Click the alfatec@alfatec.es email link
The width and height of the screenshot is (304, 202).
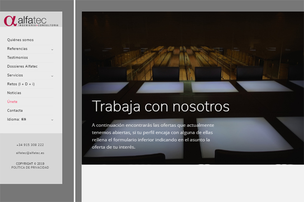click(30, 153)
